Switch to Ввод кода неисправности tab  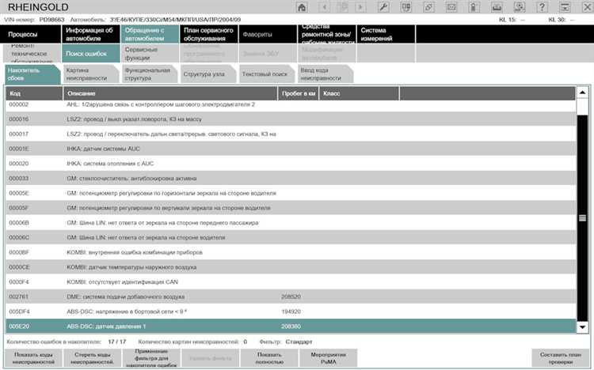click(x=326, y=74)
